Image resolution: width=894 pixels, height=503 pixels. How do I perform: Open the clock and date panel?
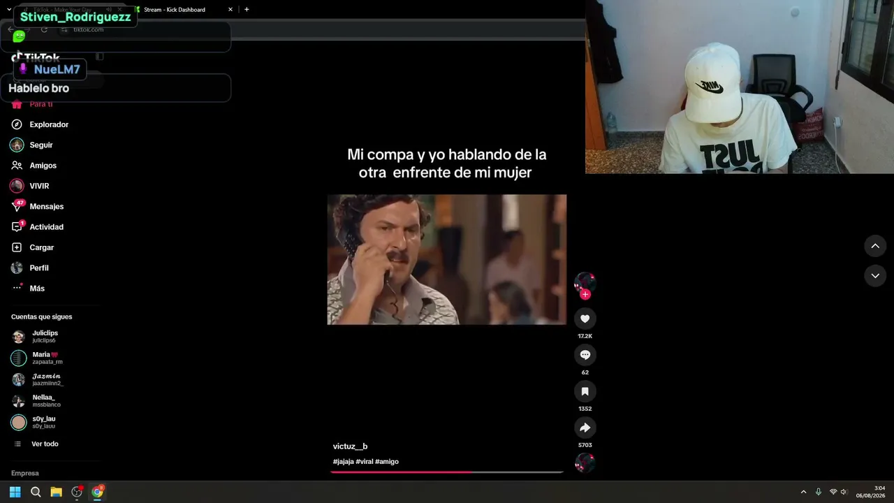[870, 492]
